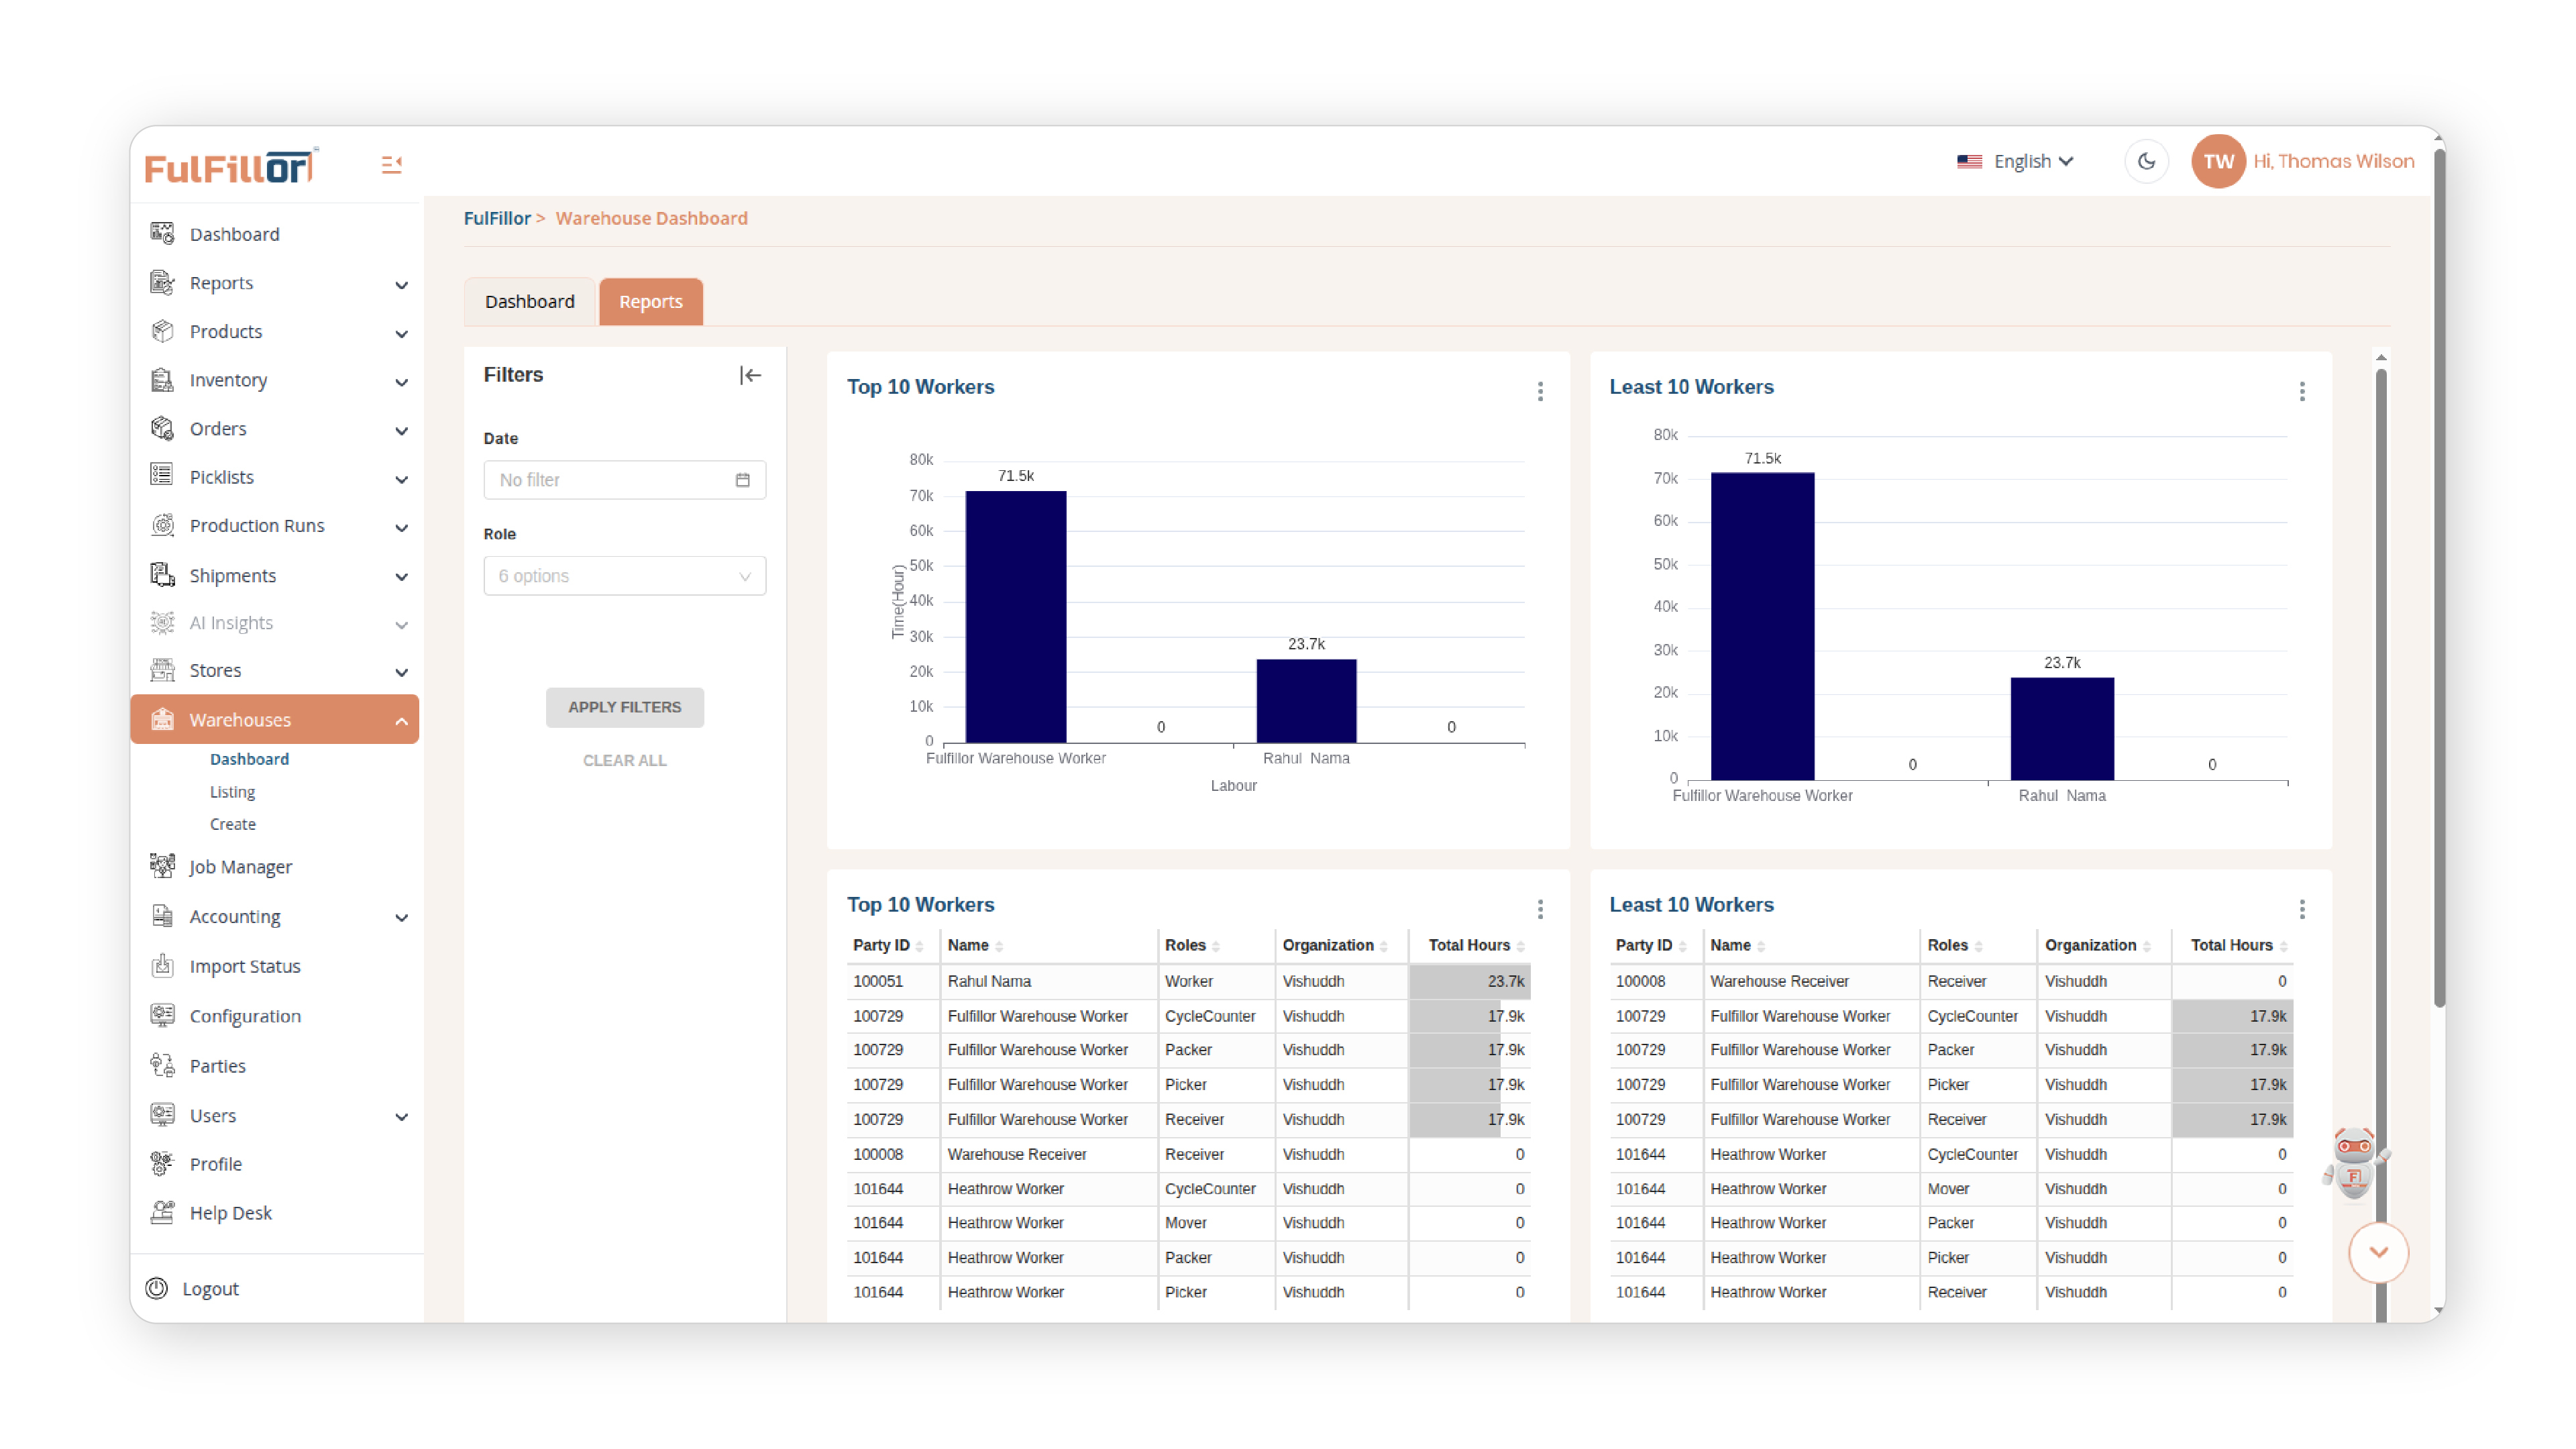Open the Least 10 Workers chart kebab menu
Screen dimensions: 2576x1449
tap(2302, 391)
